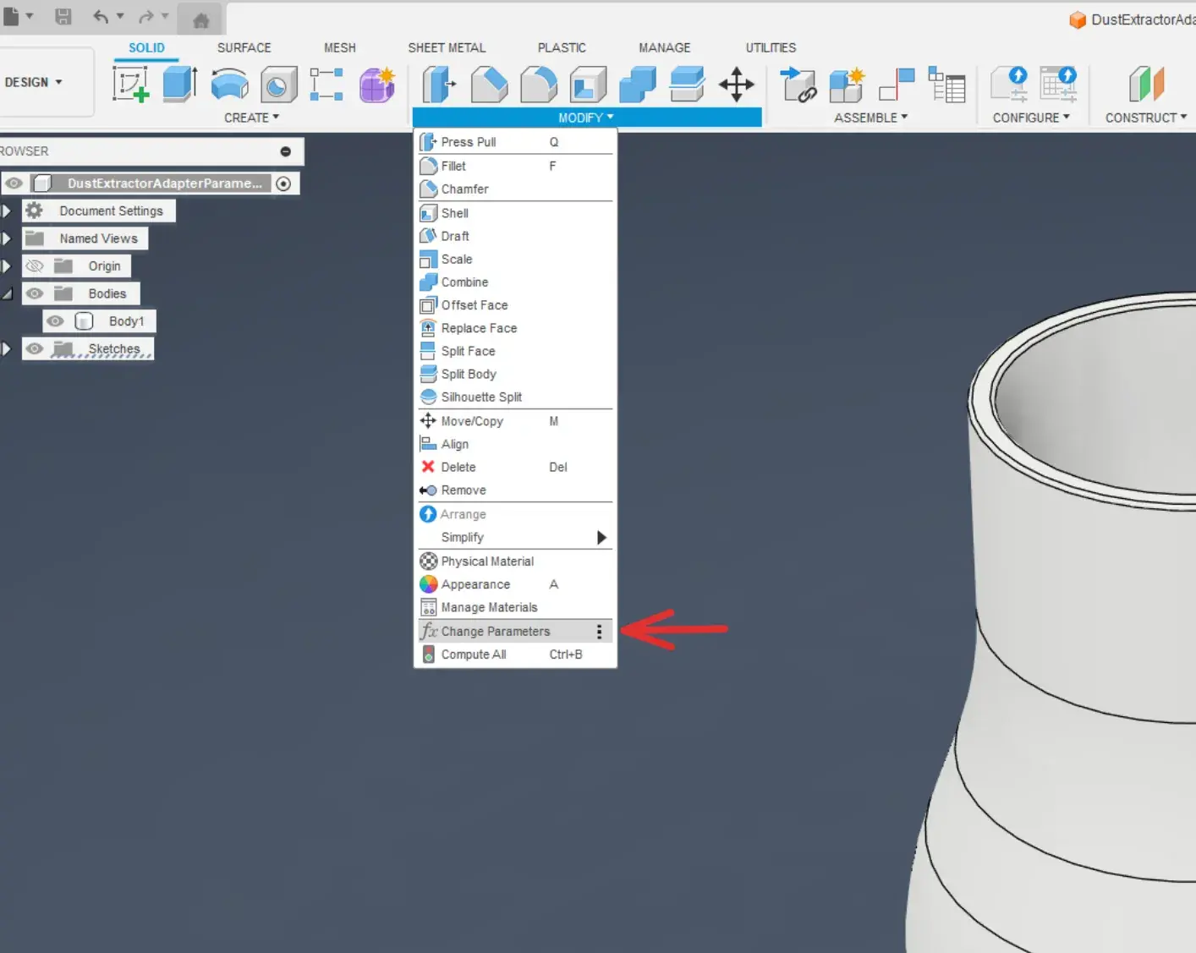Click the configuration table toolbar icon
The height and width of the screenshot is (953, 1196).
pyautogui.click(x=1057, y=85)
